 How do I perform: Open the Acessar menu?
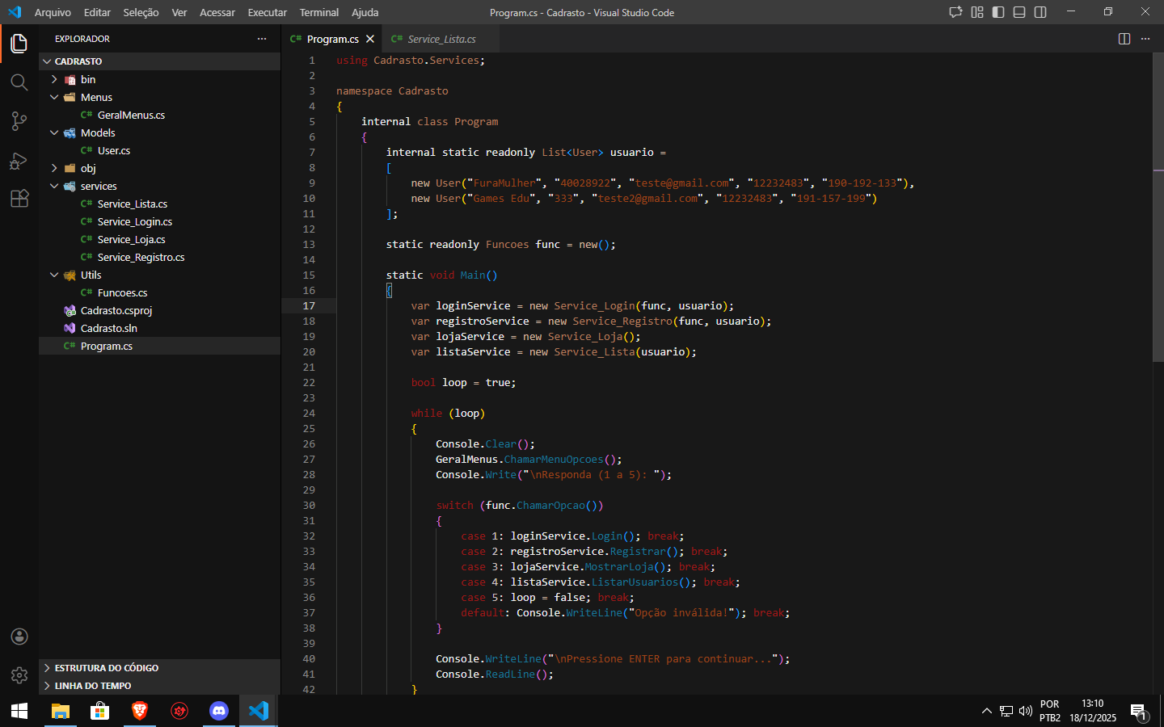tap(217, 12)
